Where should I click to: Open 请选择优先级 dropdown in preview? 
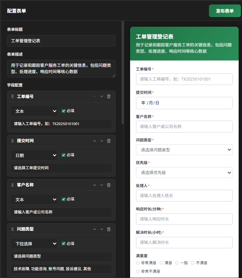click(x=184, y=173)
